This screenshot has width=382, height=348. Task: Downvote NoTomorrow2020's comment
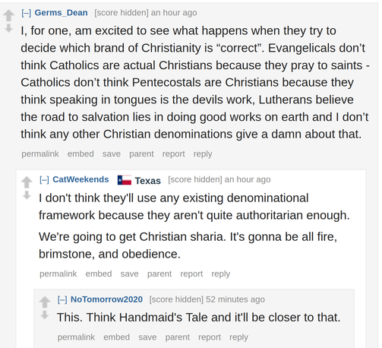(x=45, y=315)
